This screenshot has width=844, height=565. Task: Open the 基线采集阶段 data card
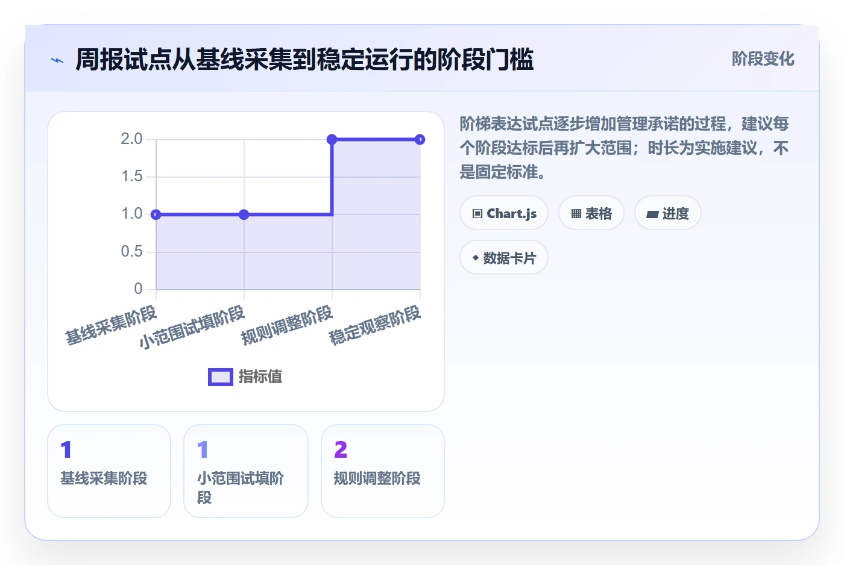pos(109,471)
